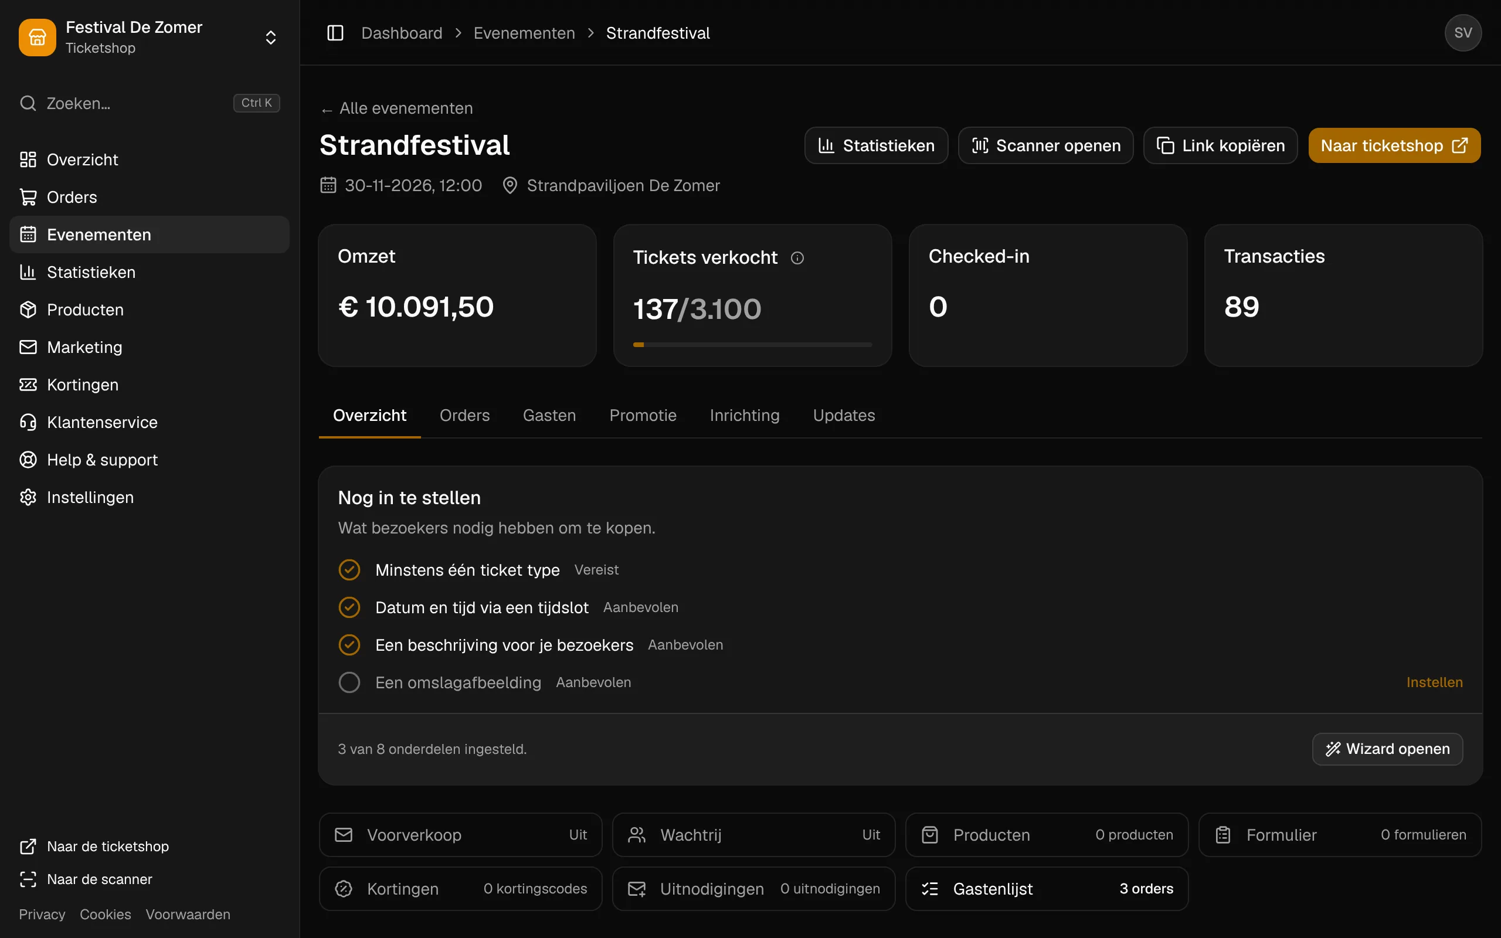This screenshot has height=938, width=1501.
Task: Switch to the Gasten tab
Action: point(549,416)
